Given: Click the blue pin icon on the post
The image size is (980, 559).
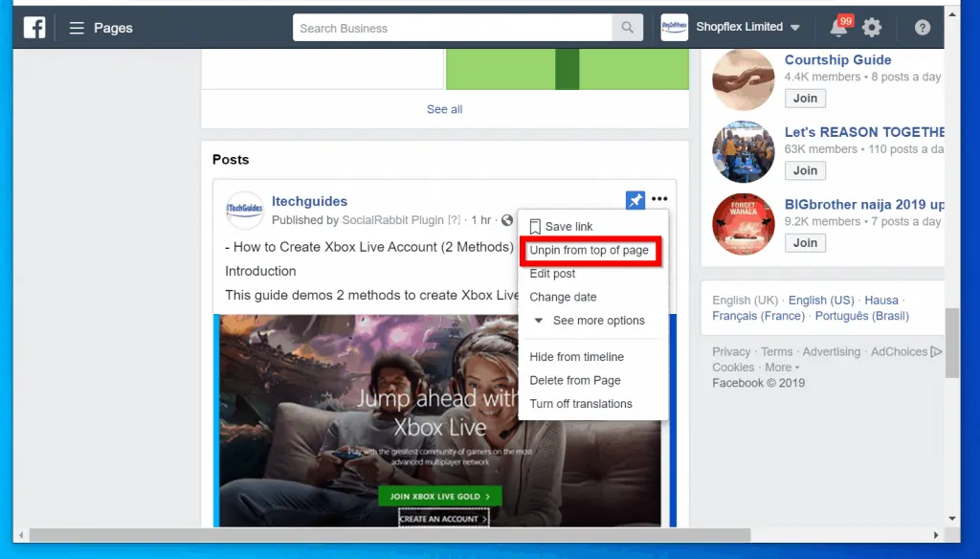Looking at the screenshot, I should click(635, 200).
